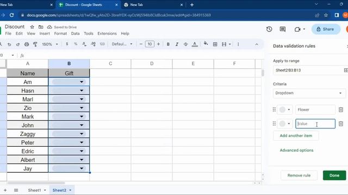
Task: Open a new browser tab
Action: coord(192,5)
